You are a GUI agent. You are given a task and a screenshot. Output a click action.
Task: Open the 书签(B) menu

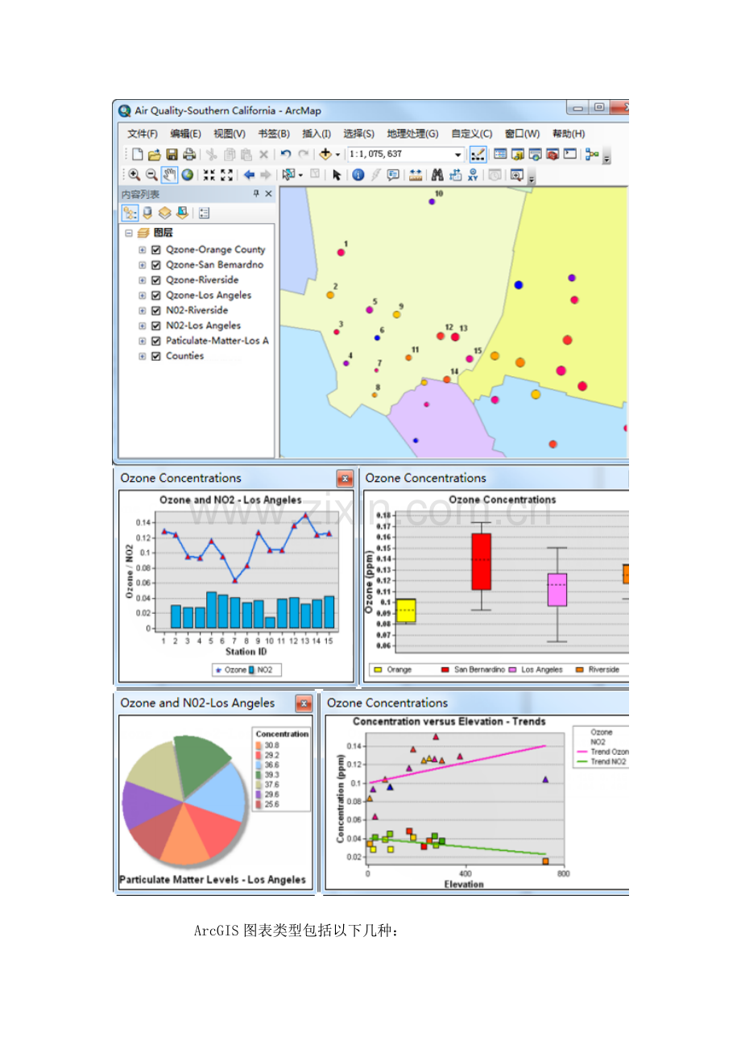274,134
